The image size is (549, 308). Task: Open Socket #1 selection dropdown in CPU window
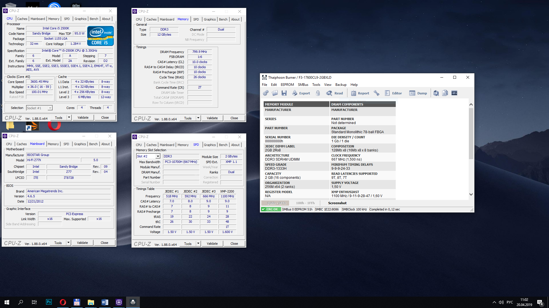(50, 108)
